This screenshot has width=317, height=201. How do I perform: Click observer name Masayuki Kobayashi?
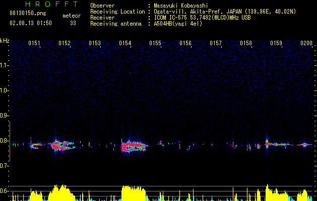[181, 6]
